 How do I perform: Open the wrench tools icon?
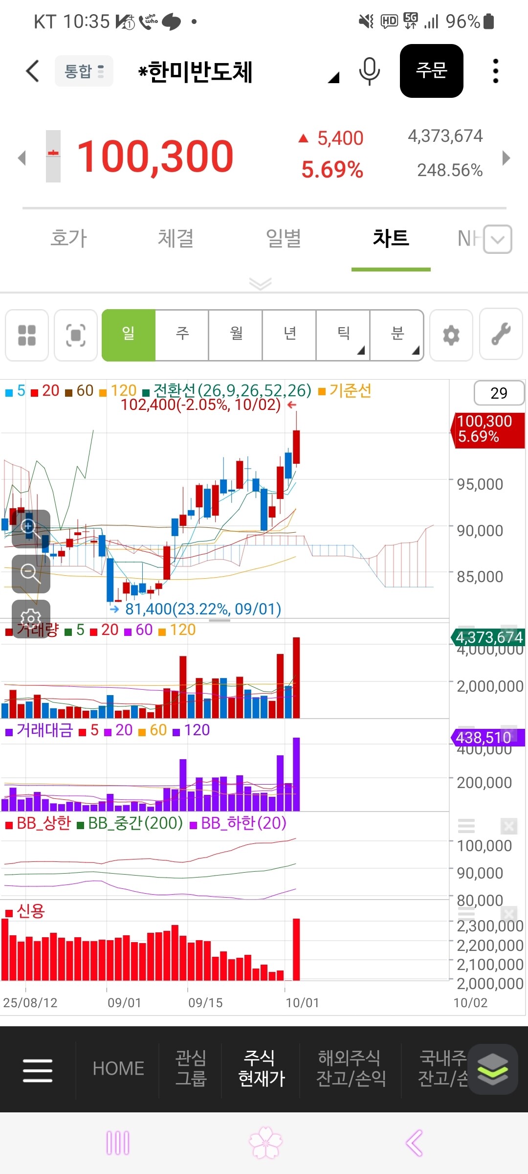click(501, 335)
